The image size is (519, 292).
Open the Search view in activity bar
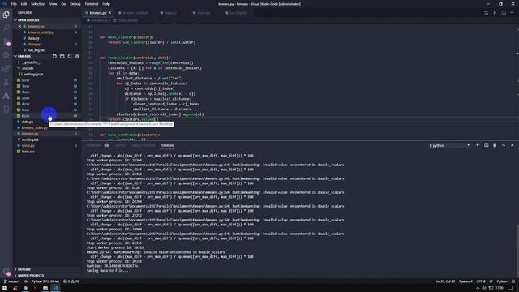pyautogui.click(x=6, y=28)
